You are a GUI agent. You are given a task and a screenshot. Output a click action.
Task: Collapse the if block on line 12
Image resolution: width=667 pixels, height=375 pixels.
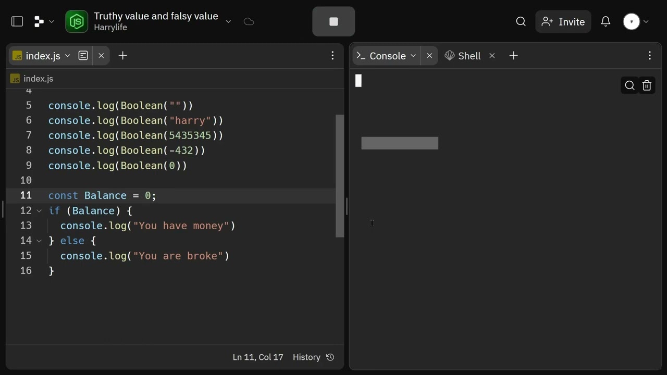coord(39,211)
